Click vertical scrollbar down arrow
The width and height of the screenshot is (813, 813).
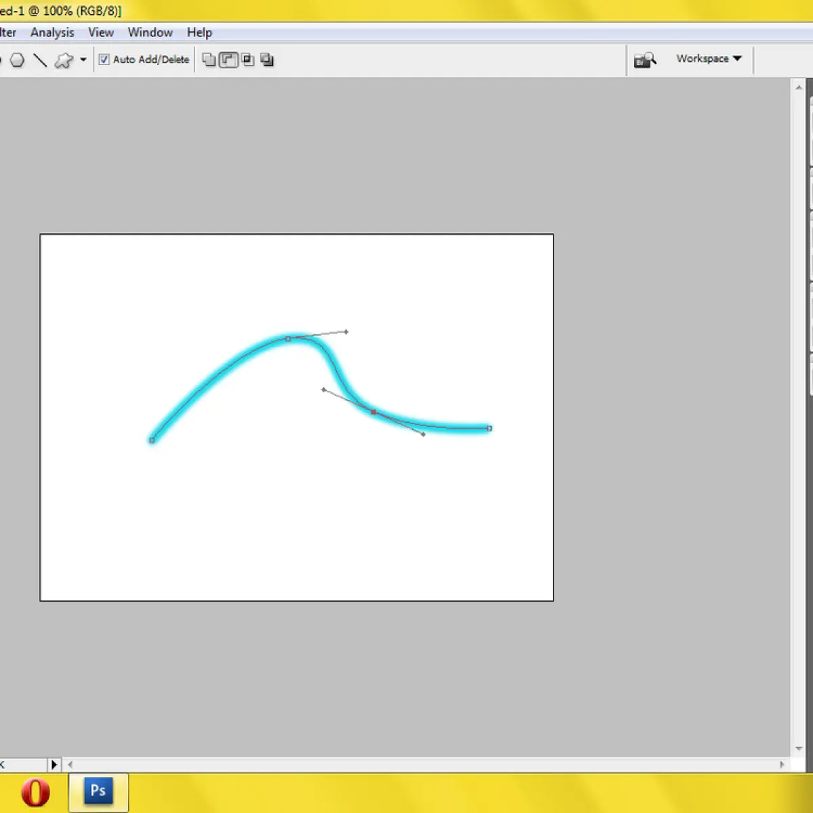(x=799, y=749)
